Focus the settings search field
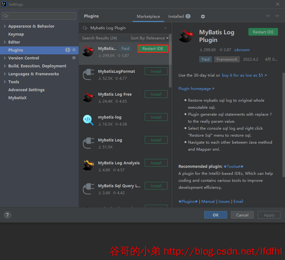This screenshot has width=285, height=260. [x=39, y=16]
